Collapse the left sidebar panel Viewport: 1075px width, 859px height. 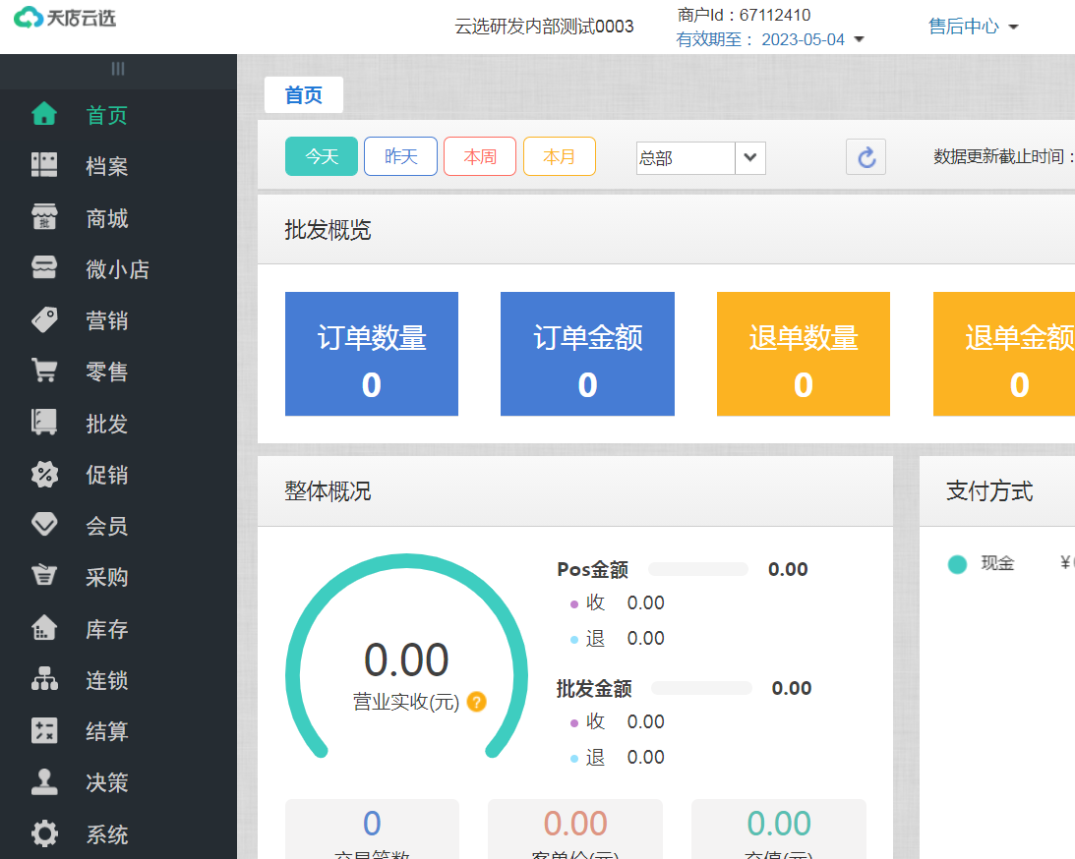tap(118, 69)
